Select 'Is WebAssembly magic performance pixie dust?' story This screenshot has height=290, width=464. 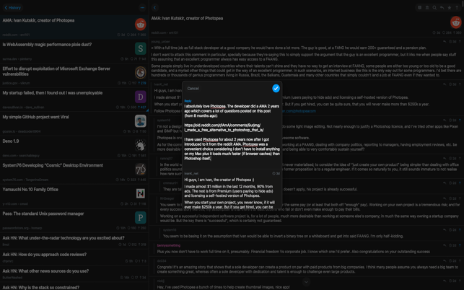tap(74, 51)
